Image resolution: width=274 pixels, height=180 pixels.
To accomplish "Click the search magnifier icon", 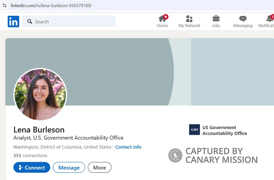I will (30, 22).
